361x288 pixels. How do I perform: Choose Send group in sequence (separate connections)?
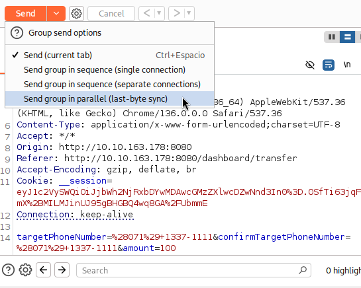pos(109,85)
